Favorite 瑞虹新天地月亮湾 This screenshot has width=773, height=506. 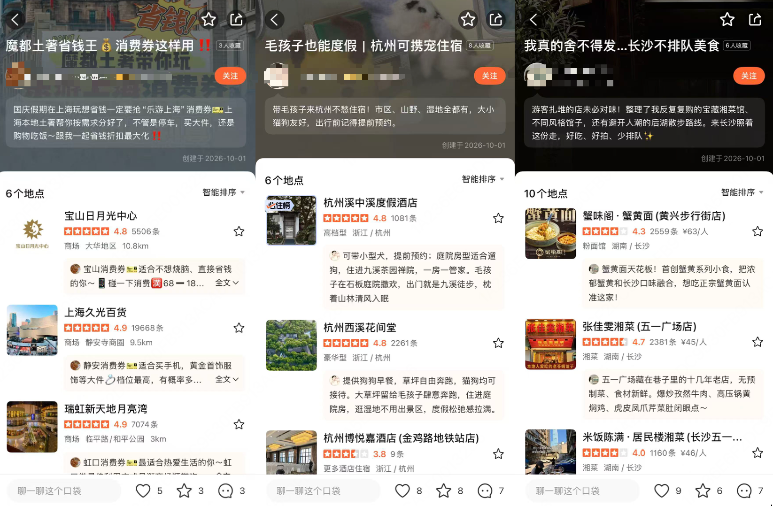pyautogui.click(x=239, y=424)
